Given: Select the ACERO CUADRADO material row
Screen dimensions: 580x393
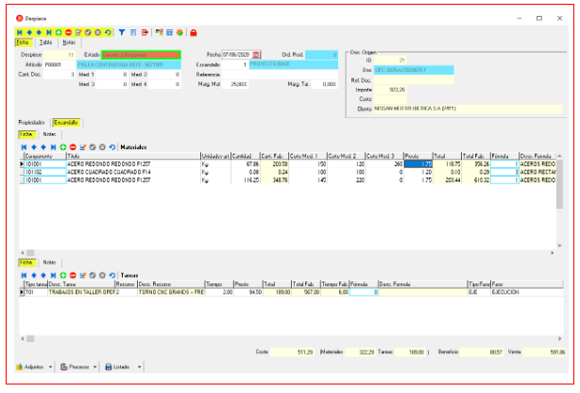Looking at the screenshot, I should tap(287, 172).
